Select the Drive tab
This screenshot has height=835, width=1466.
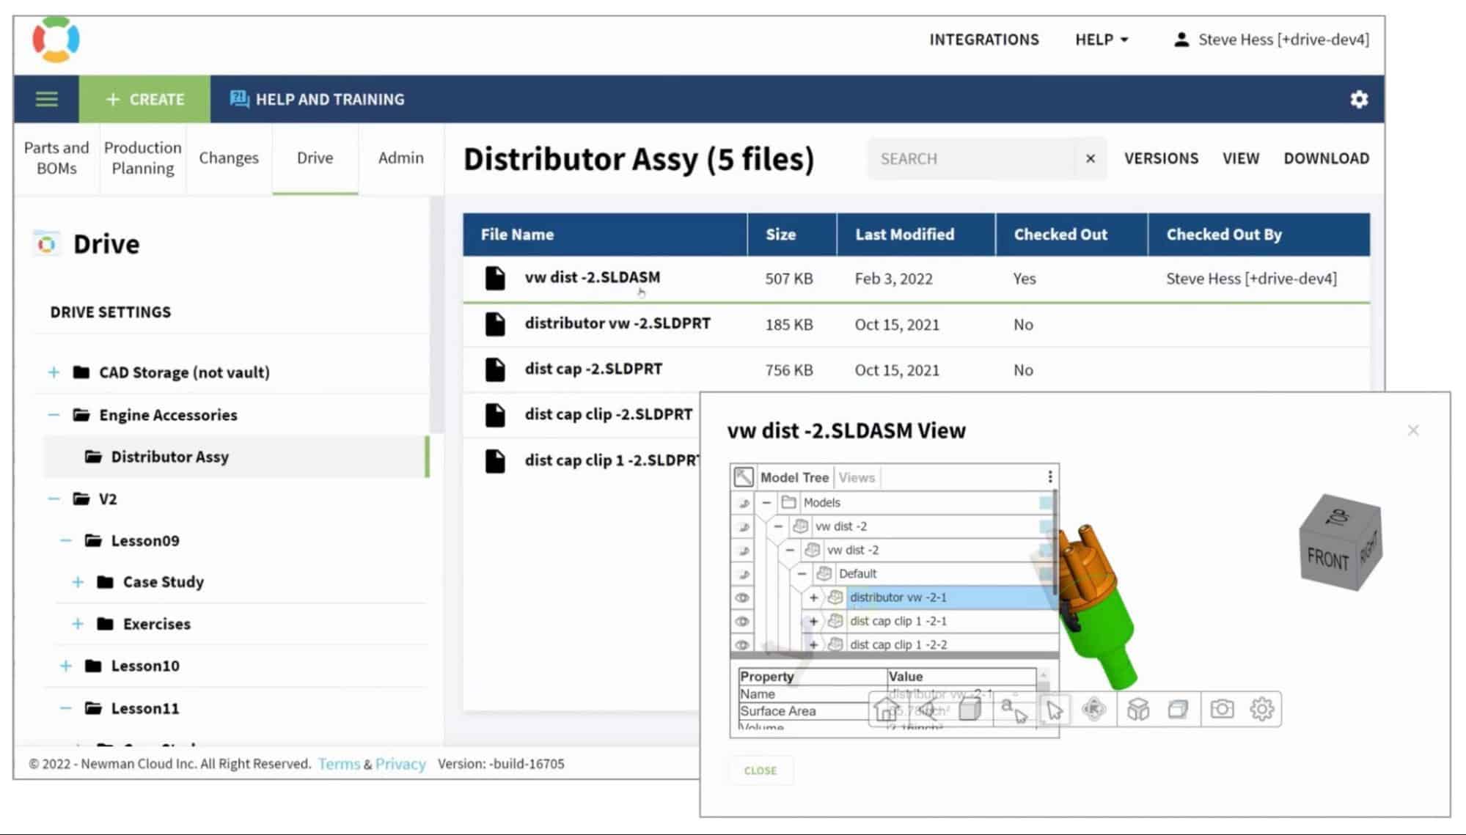tap(315, 158)
